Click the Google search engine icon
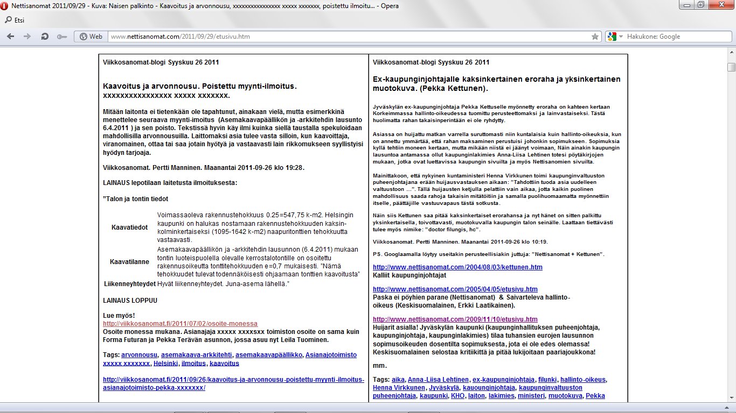Image resolution: width=736 pixels, height=413 pixels. [611, 37]
